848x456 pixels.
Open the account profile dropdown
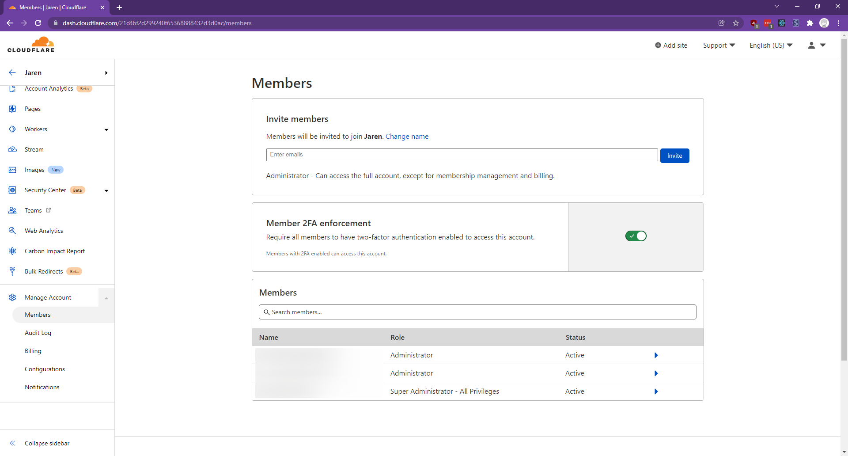pos(817,45)
